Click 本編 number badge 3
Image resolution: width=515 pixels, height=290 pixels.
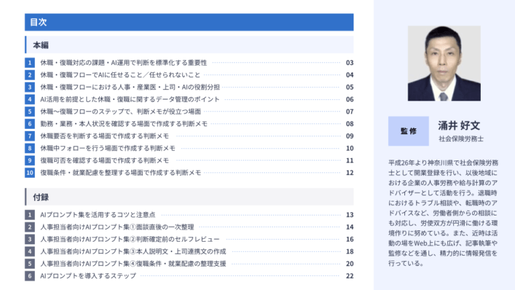(x=30, y=87)
